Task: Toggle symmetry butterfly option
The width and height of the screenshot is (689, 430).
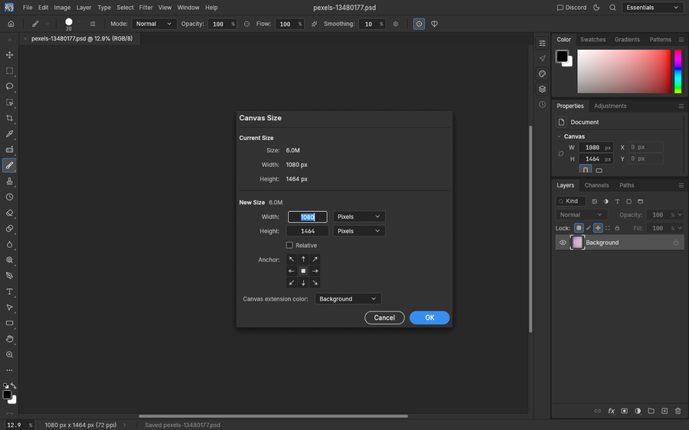Action: (434, 24)
